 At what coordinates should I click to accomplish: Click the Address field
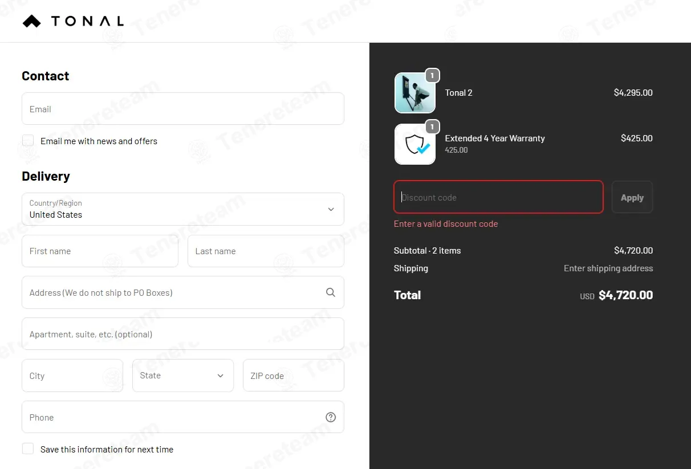pos(183,292)
